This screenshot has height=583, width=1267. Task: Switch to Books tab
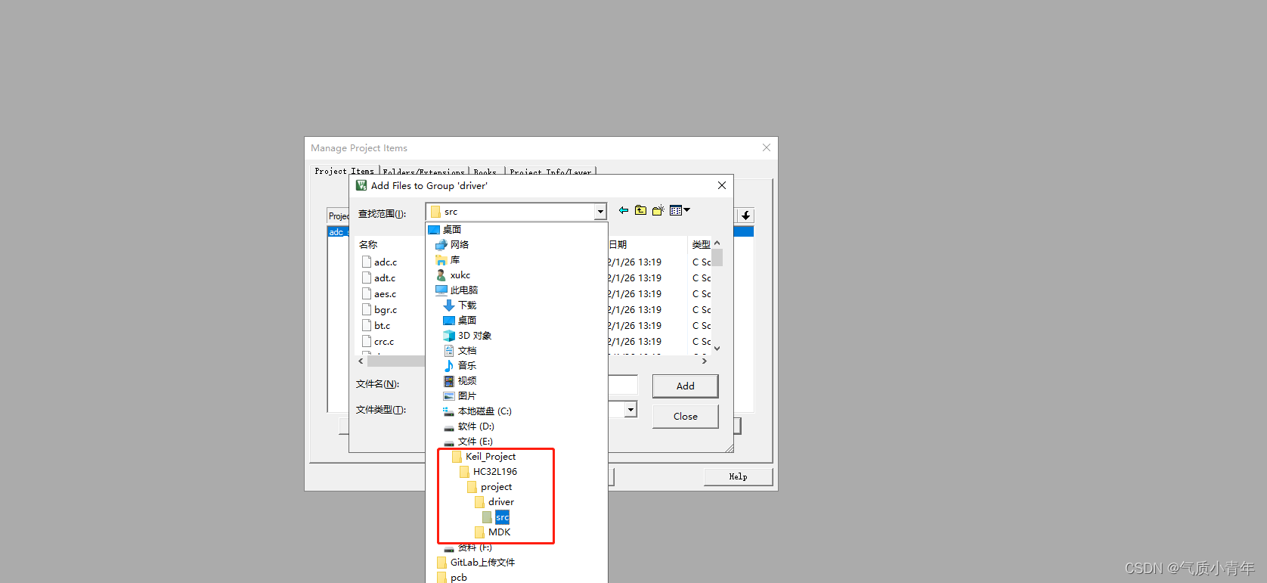[x=485, y=172]
